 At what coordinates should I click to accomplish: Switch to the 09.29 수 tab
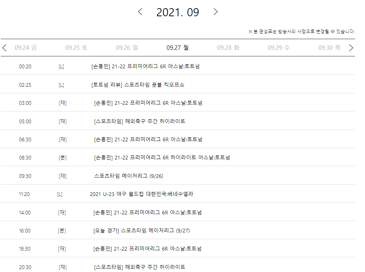tap(279, 48)
